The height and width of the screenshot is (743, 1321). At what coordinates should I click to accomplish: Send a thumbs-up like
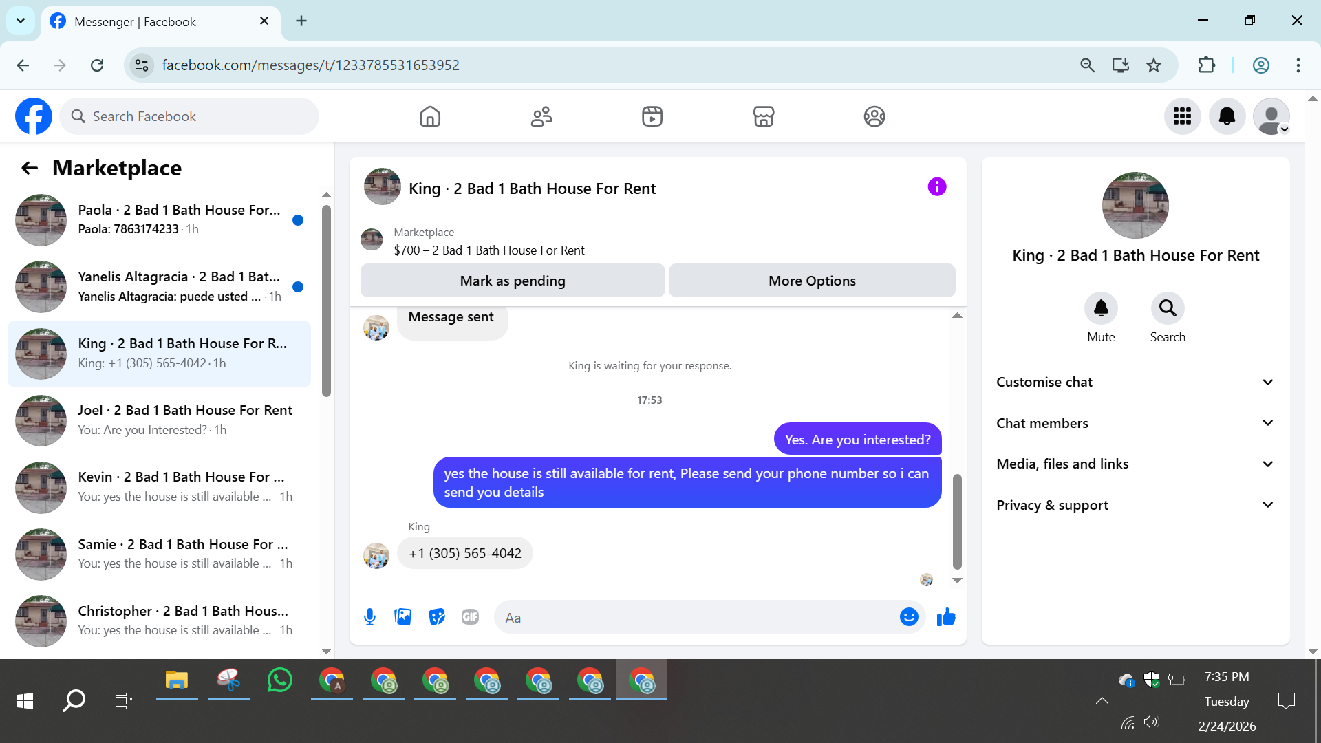pos(946,617)
